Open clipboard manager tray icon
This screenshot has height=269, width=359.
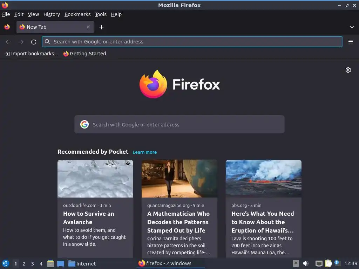click(x=328, y=263)
